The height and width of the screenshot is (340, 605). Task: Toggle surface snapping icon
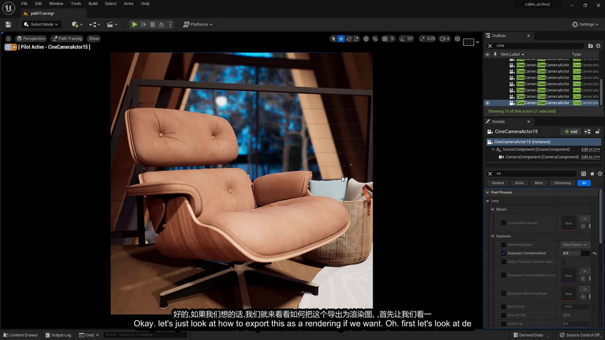point(375,39)
